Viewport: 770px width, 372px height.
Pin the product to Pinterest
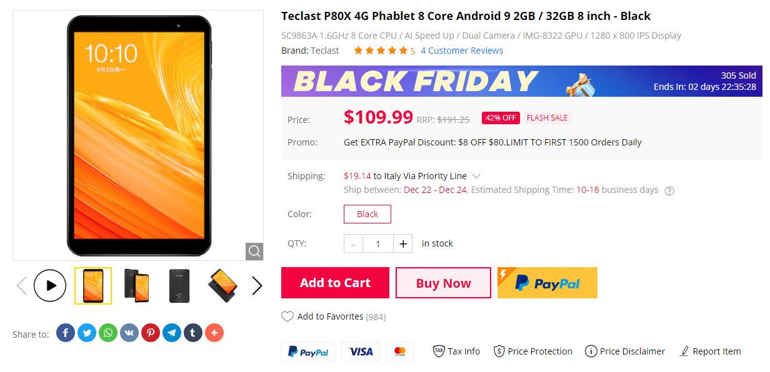(151, 333)
